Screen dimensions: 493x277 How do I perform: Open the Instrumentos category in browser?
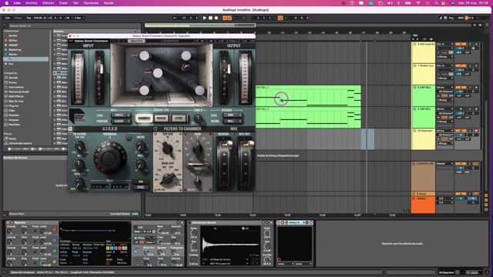[15, 87]
